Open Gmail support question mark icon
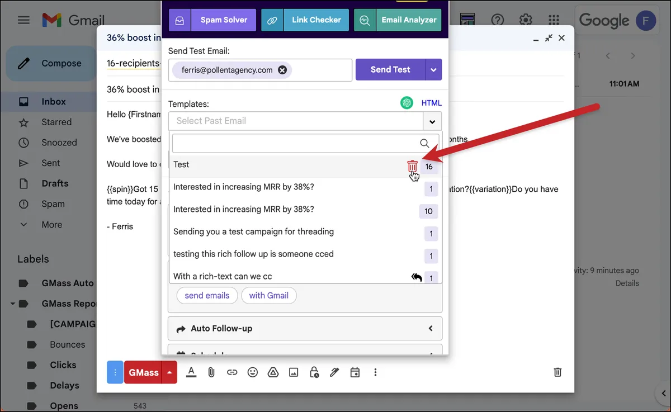 click(x=497, y=20)
